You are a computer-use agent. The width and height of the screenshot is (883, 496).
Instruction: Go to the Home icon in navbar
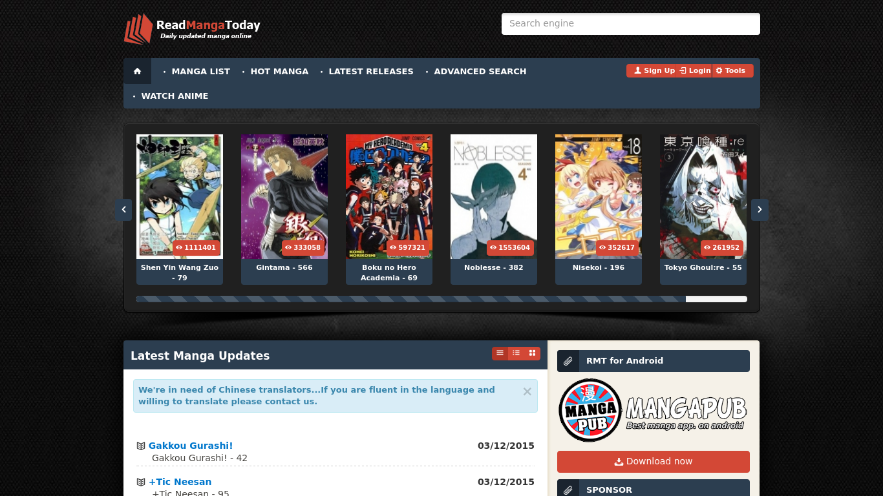pos(137,71)
